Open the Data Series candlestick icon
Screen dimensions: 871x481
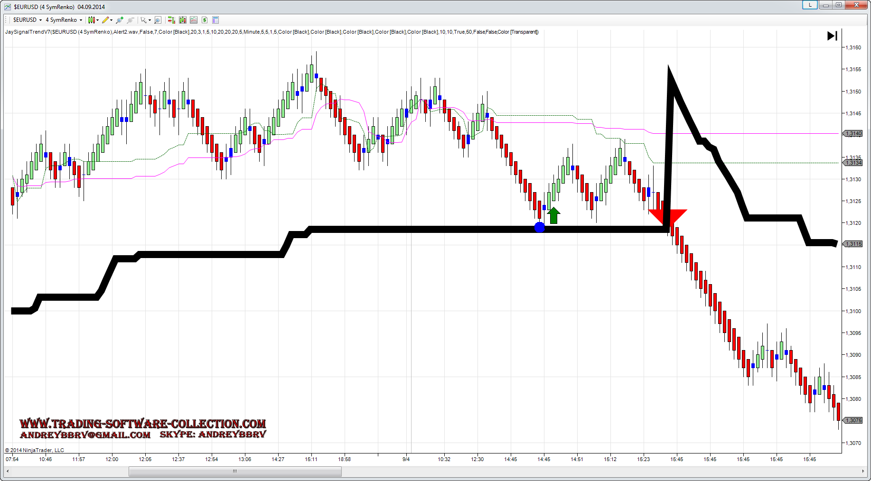[x=182, y=20]
